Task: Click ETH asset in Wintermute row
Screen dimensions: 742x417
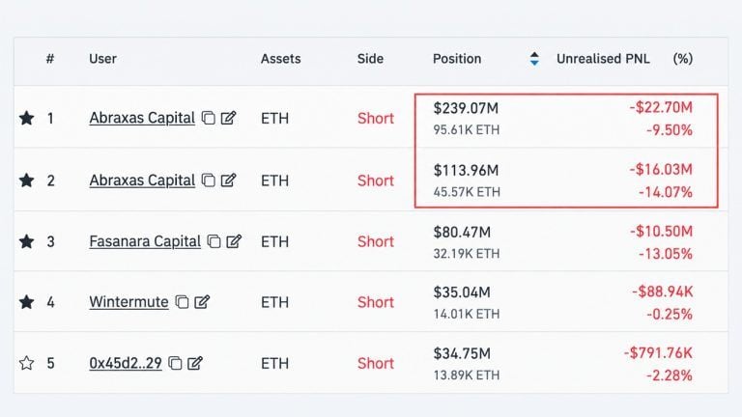Action: pos(274,302)
